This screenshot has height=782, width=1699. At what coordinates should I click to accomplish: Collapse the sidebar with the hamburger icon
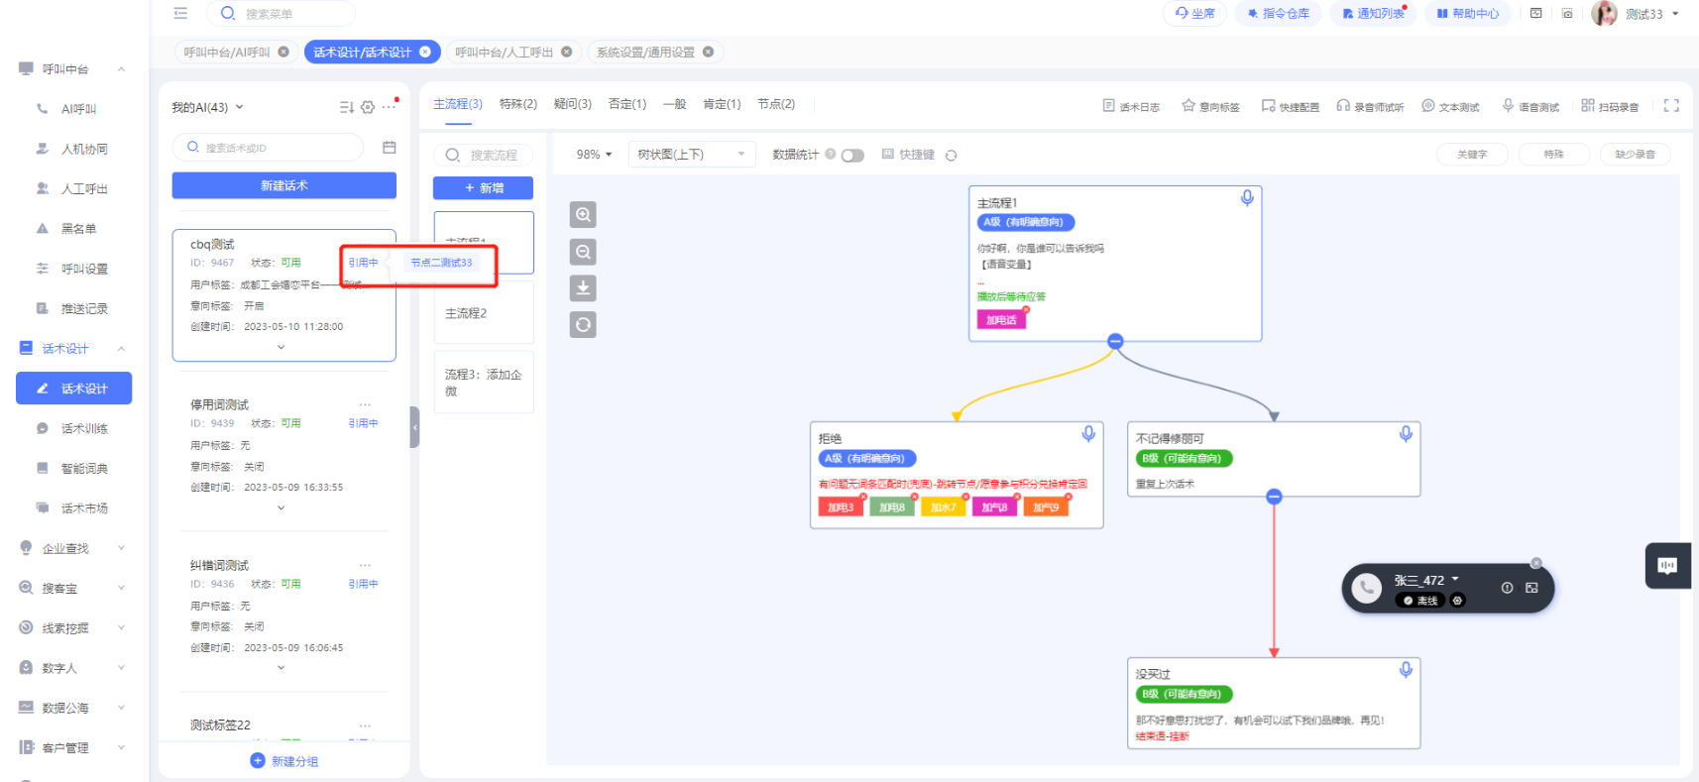point(180,13)
